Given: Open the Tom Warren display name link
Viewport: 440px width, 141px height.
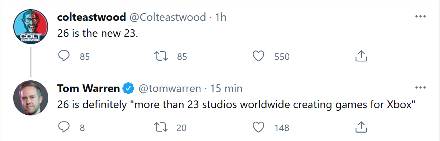Looking at the screenshot, I should (x=89, y=88).
